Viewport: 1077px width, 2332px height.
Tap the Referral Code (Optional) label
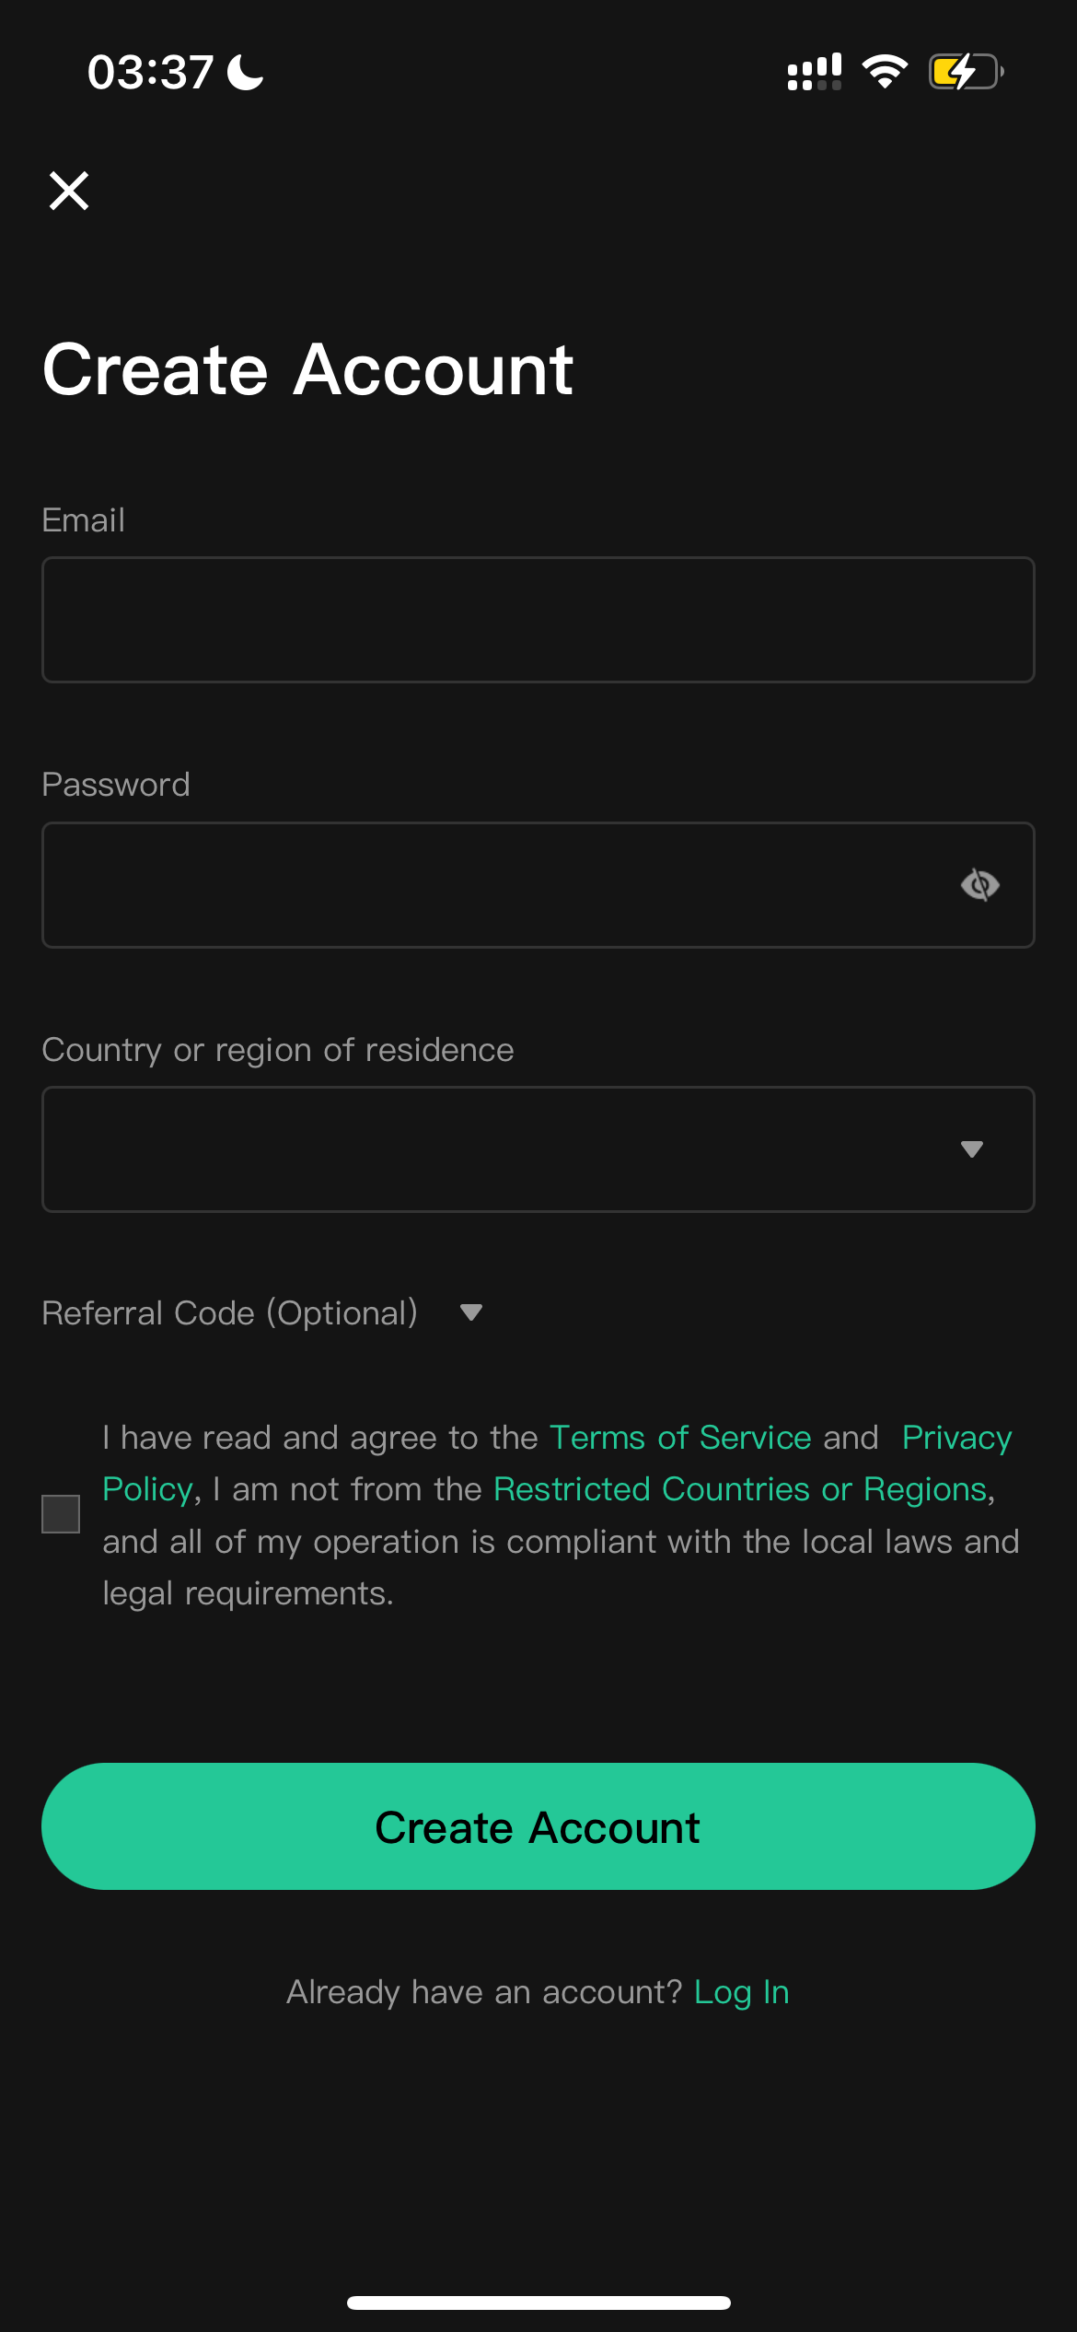pos(230,1313)
